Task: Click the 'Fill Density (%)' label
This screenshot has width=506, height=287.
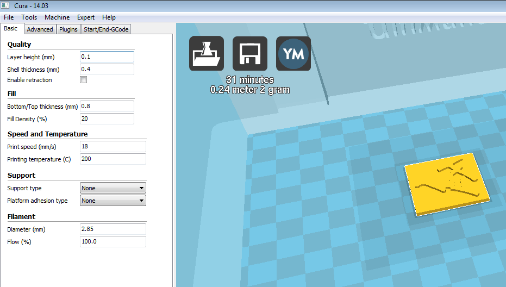Action: click(x=27, y=119)
